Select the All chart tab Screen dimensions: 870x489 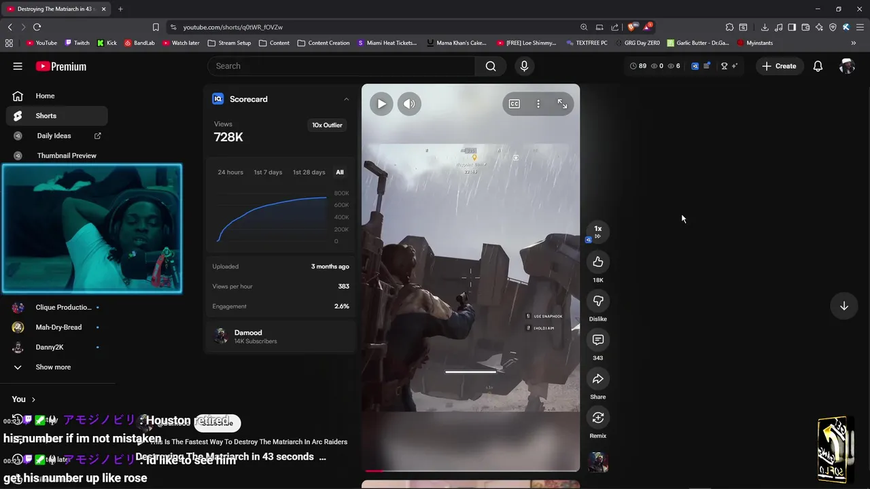340,173
